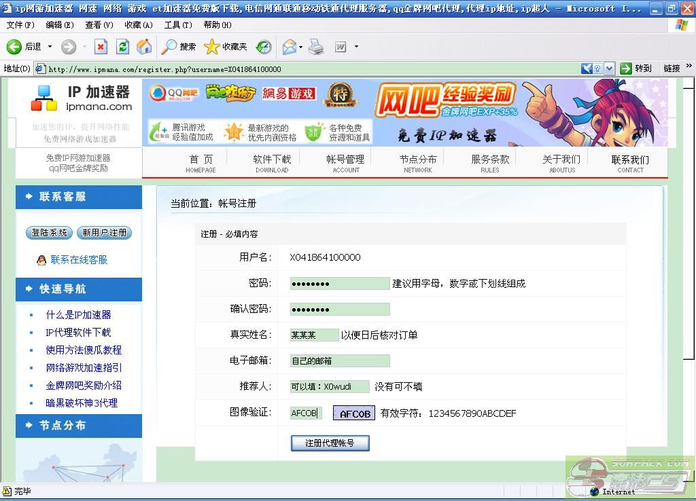Click the Back (后退) navigation icon
This screenshot has width=696, height=501.
coord(14,47)
